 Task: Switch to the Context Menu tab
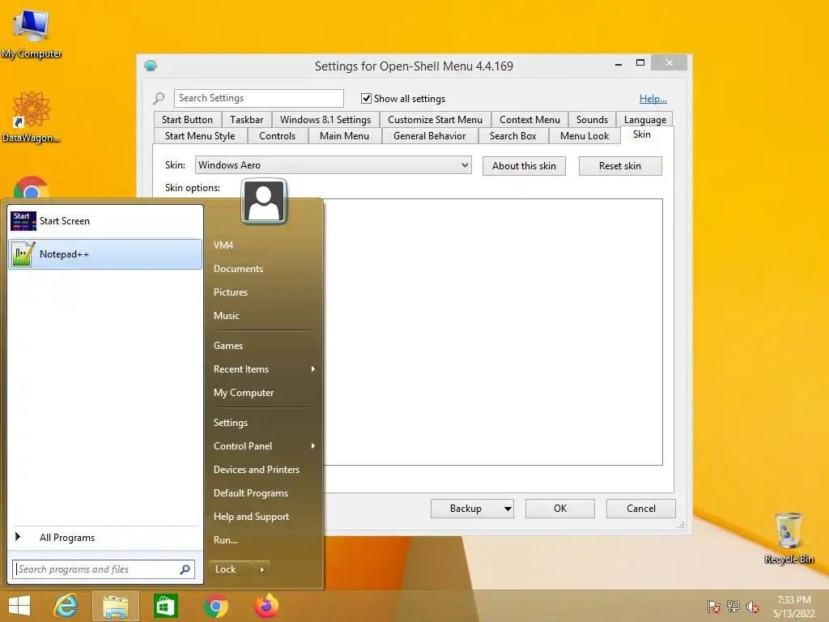[529, 120]
